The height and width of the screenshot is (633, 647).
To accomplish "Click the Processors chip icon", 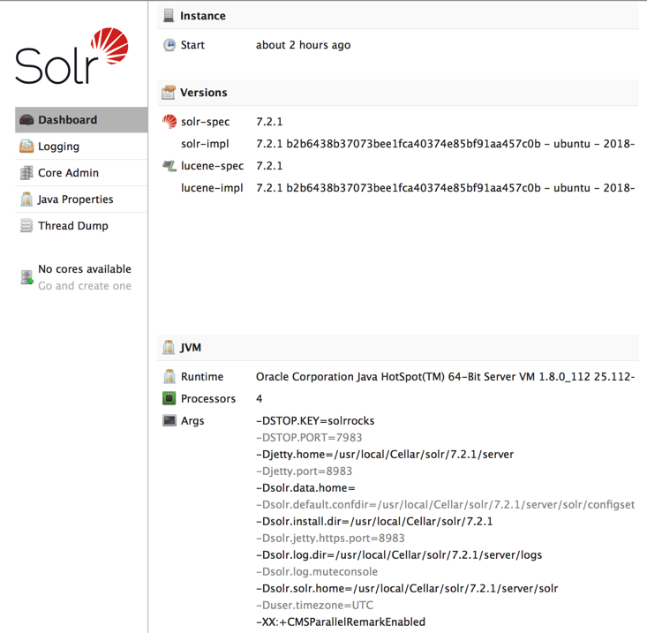I will (169, 399).
